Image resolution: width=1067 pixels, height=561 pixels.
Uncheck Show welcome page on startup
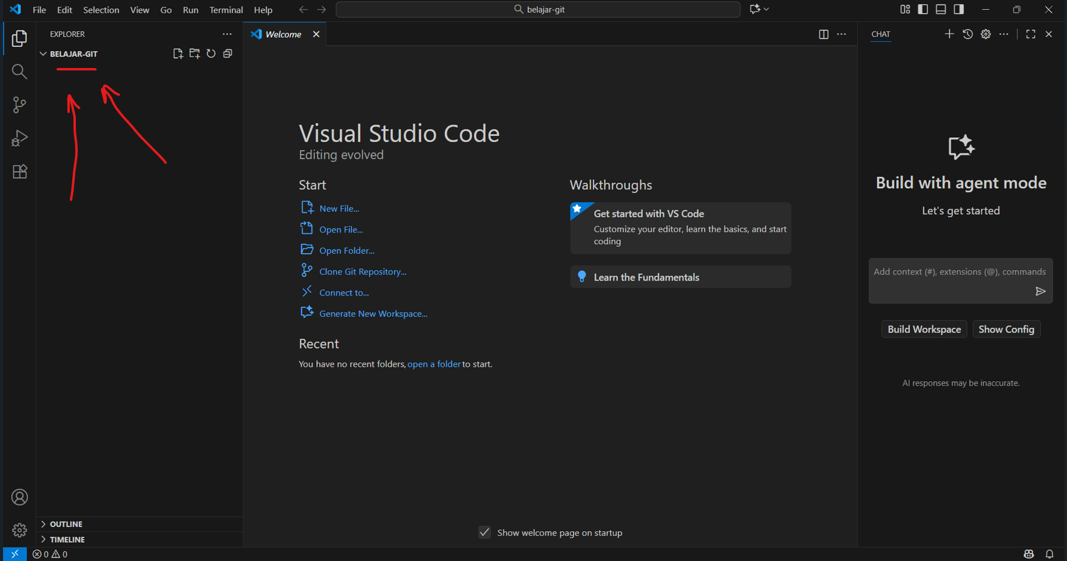click(x=484, y=532)
